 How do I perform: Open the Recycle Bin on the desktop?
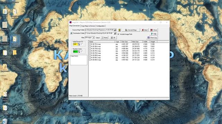5,121
